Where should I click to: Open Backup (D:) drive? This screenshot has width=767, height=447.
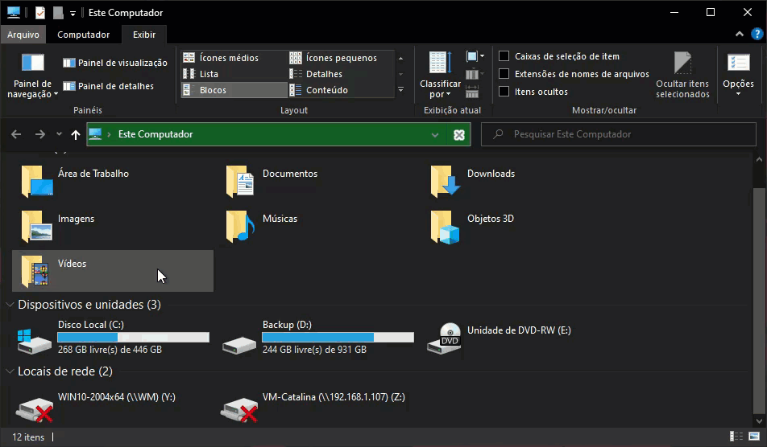pos(317,337)
